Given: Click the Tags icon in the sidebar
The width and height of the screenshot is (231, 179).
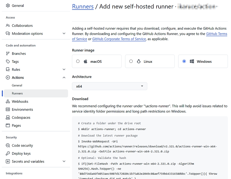Looking at the screenshot, I should pos(7,61).
